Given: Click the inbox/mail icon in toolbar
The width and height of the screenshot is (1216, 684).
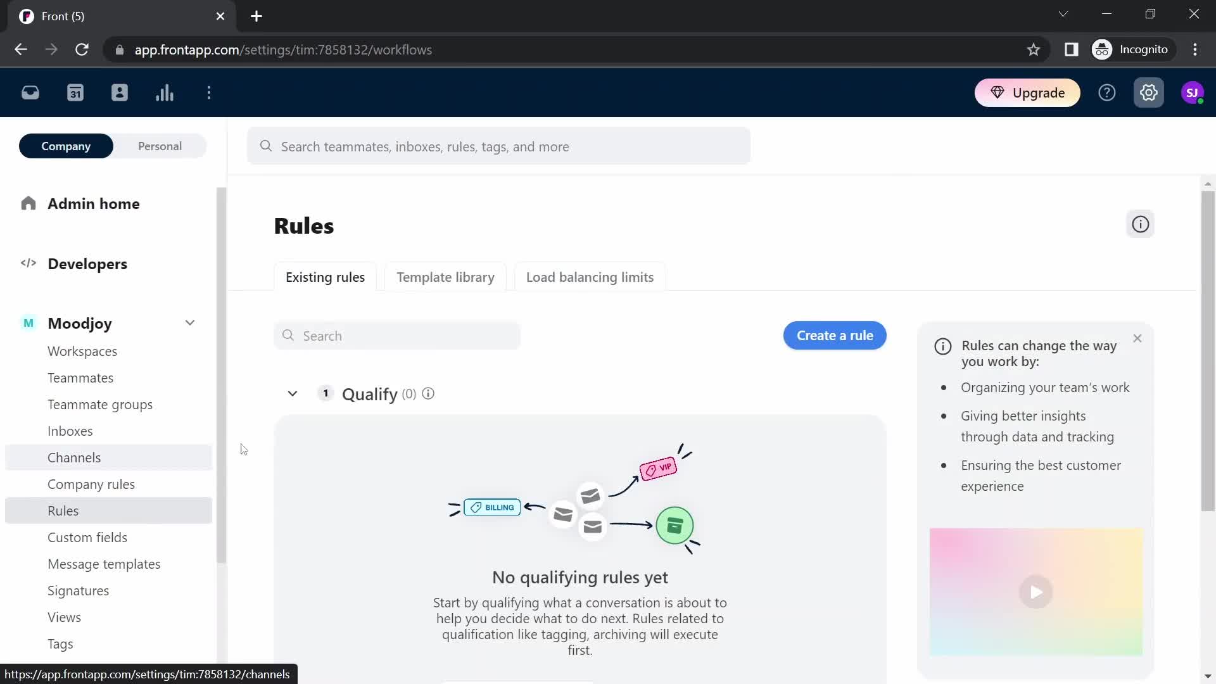Looking at the screenshot, I should 30,92.
